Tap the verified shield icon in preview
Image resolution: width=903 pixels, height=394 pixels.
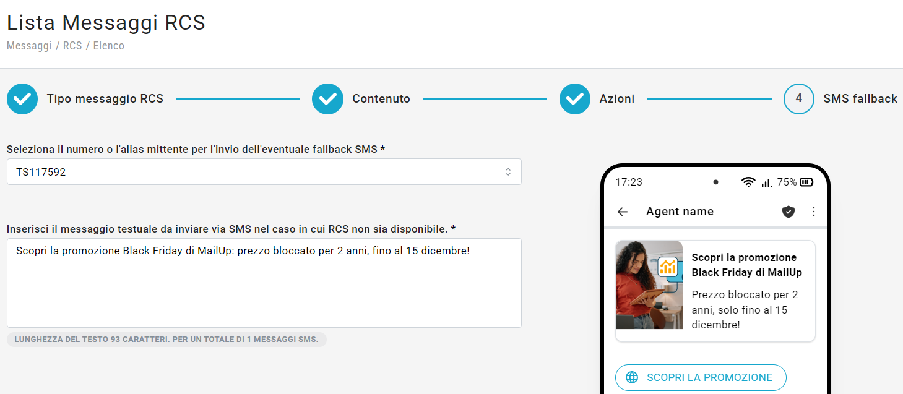pyautogui.click(x=788, y=212)
